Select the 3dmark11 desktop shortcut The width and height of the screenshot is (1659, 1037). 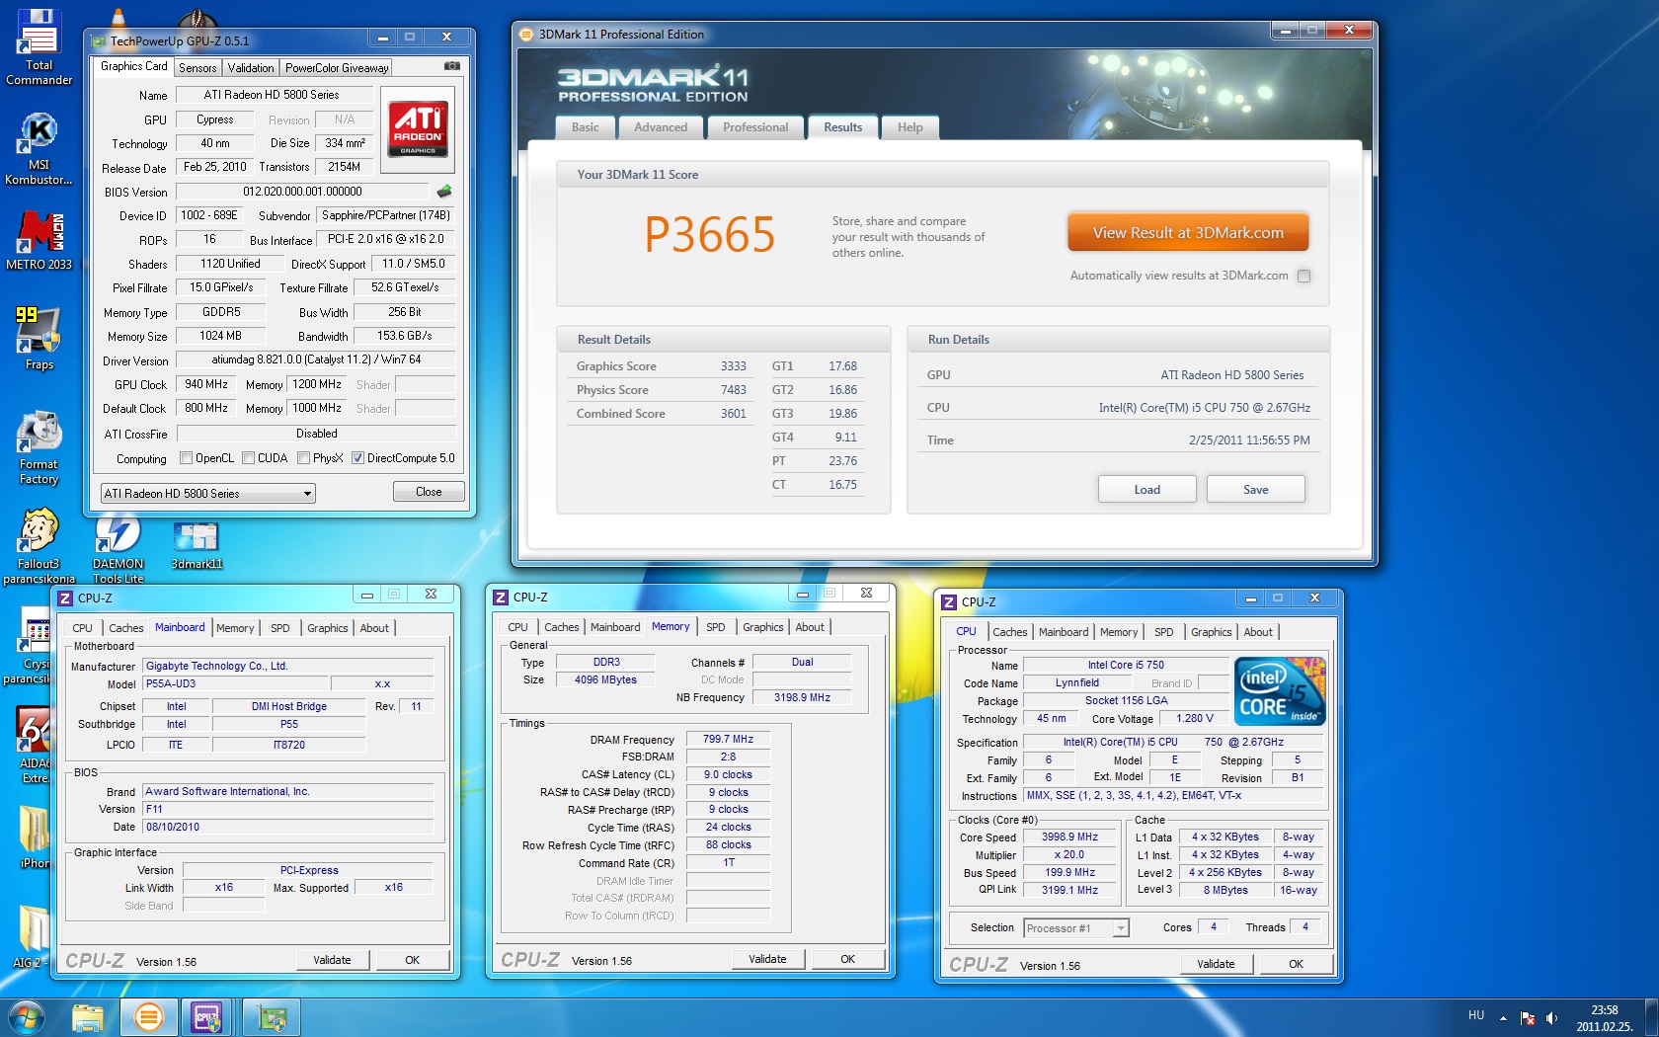point(197,544)
